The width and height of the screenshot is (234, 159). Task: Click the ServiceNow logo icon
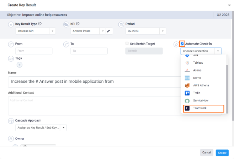pyautogui.click(x=187, y=101)
